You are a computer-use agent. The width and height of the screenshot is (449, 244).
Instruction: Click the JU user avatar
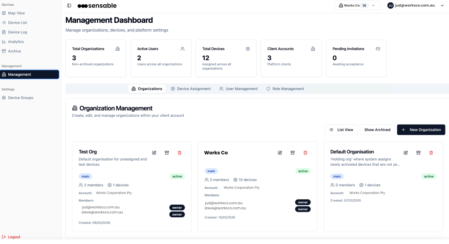tap(390, 5)
